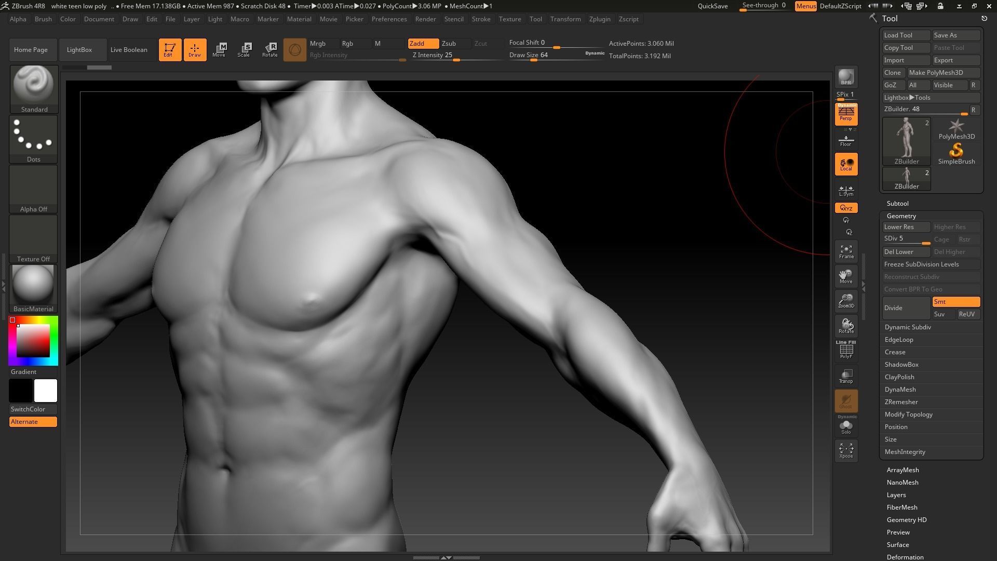997x561 pixels.
Task: Open the Stroke menu
Action: pos(481,19)
